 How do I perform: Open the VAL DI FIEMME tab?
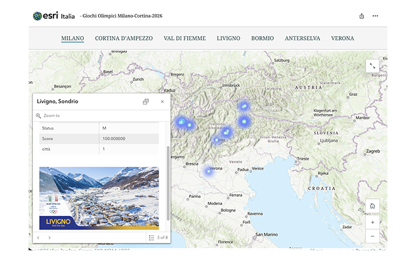pyautogui.click(x=184, y=38)
